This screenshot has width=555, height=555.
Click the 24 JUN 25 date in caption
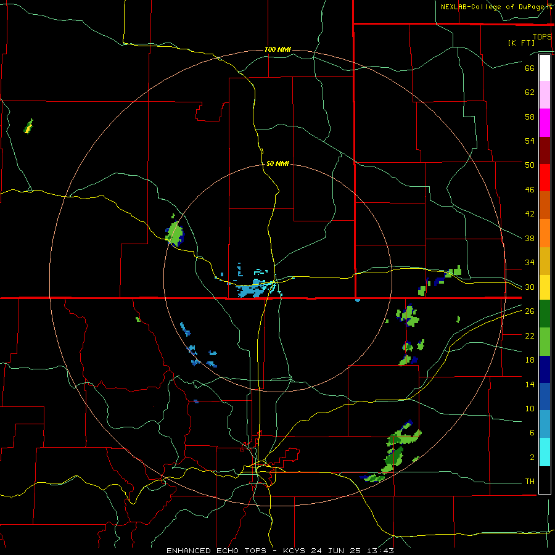pyautogui.click(x=336, y=551)
